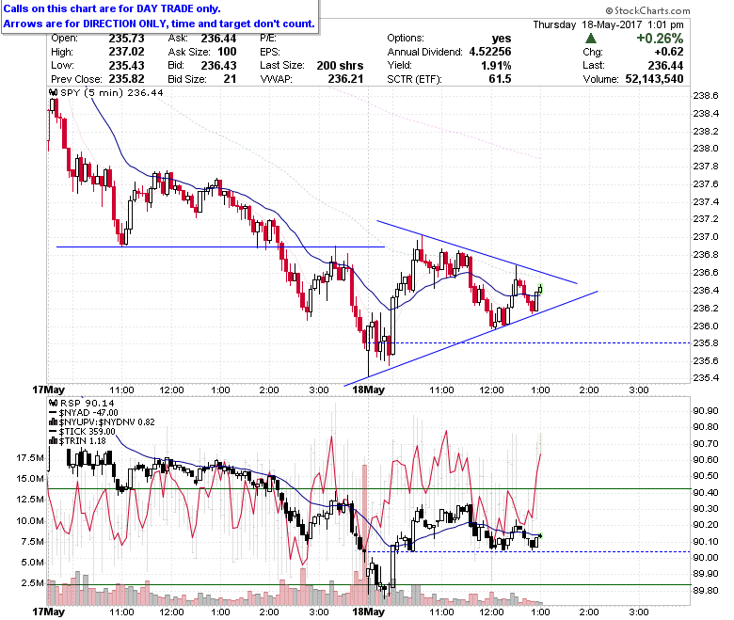Viewport: 734px width, 620px height.
Task: Click the 2.5M volume axis label
Action: click(32, 583)
